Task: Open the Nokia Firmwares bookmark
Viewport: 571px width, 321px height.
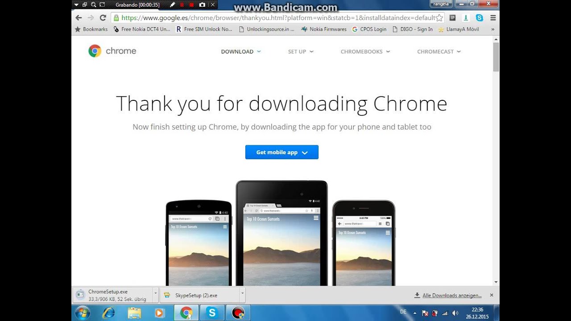Action: pos(324,29)
